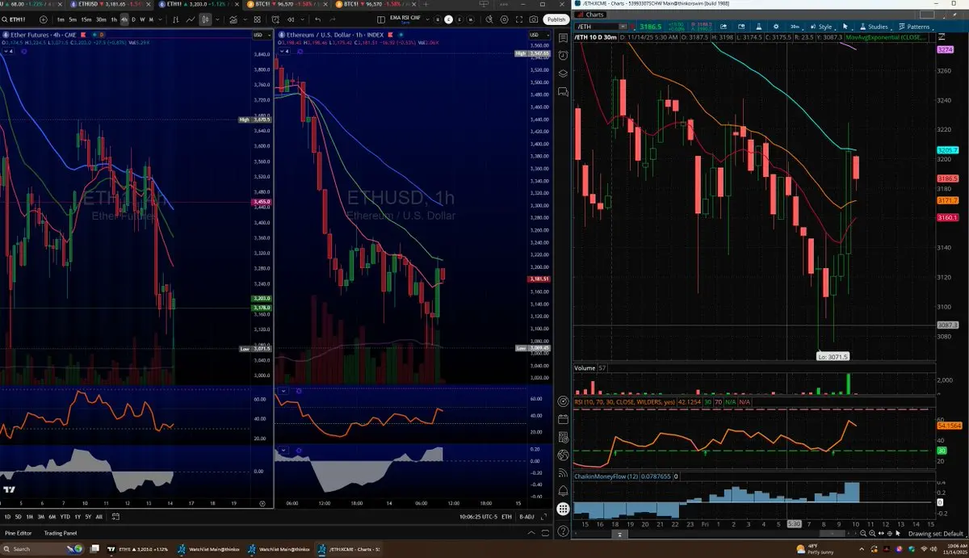Open the Drawing set: Default selector
This screenshot has height=558, width=969.
click(935, 533)
